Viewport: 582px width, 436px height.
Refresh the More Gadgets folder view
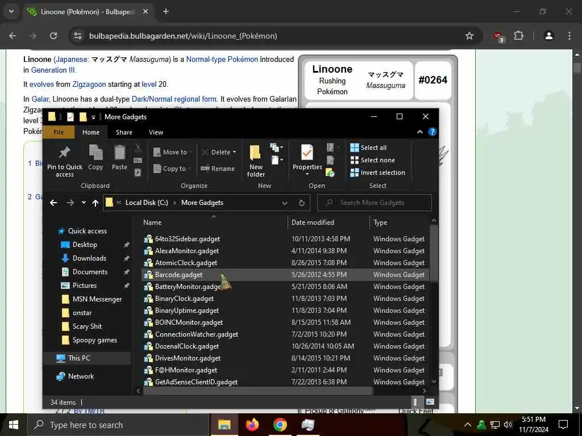(x=301, y=203)
